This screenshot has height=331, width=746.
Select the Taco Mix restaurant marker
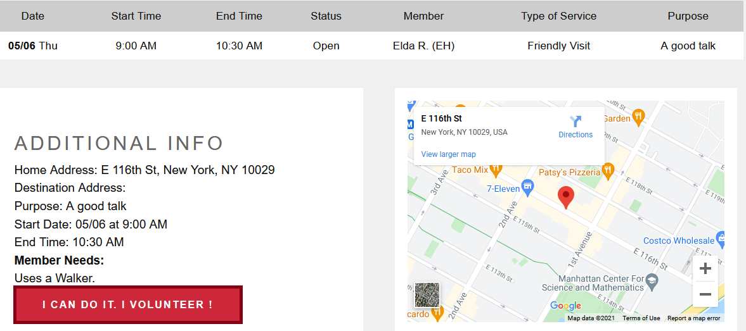pos(496,169)
